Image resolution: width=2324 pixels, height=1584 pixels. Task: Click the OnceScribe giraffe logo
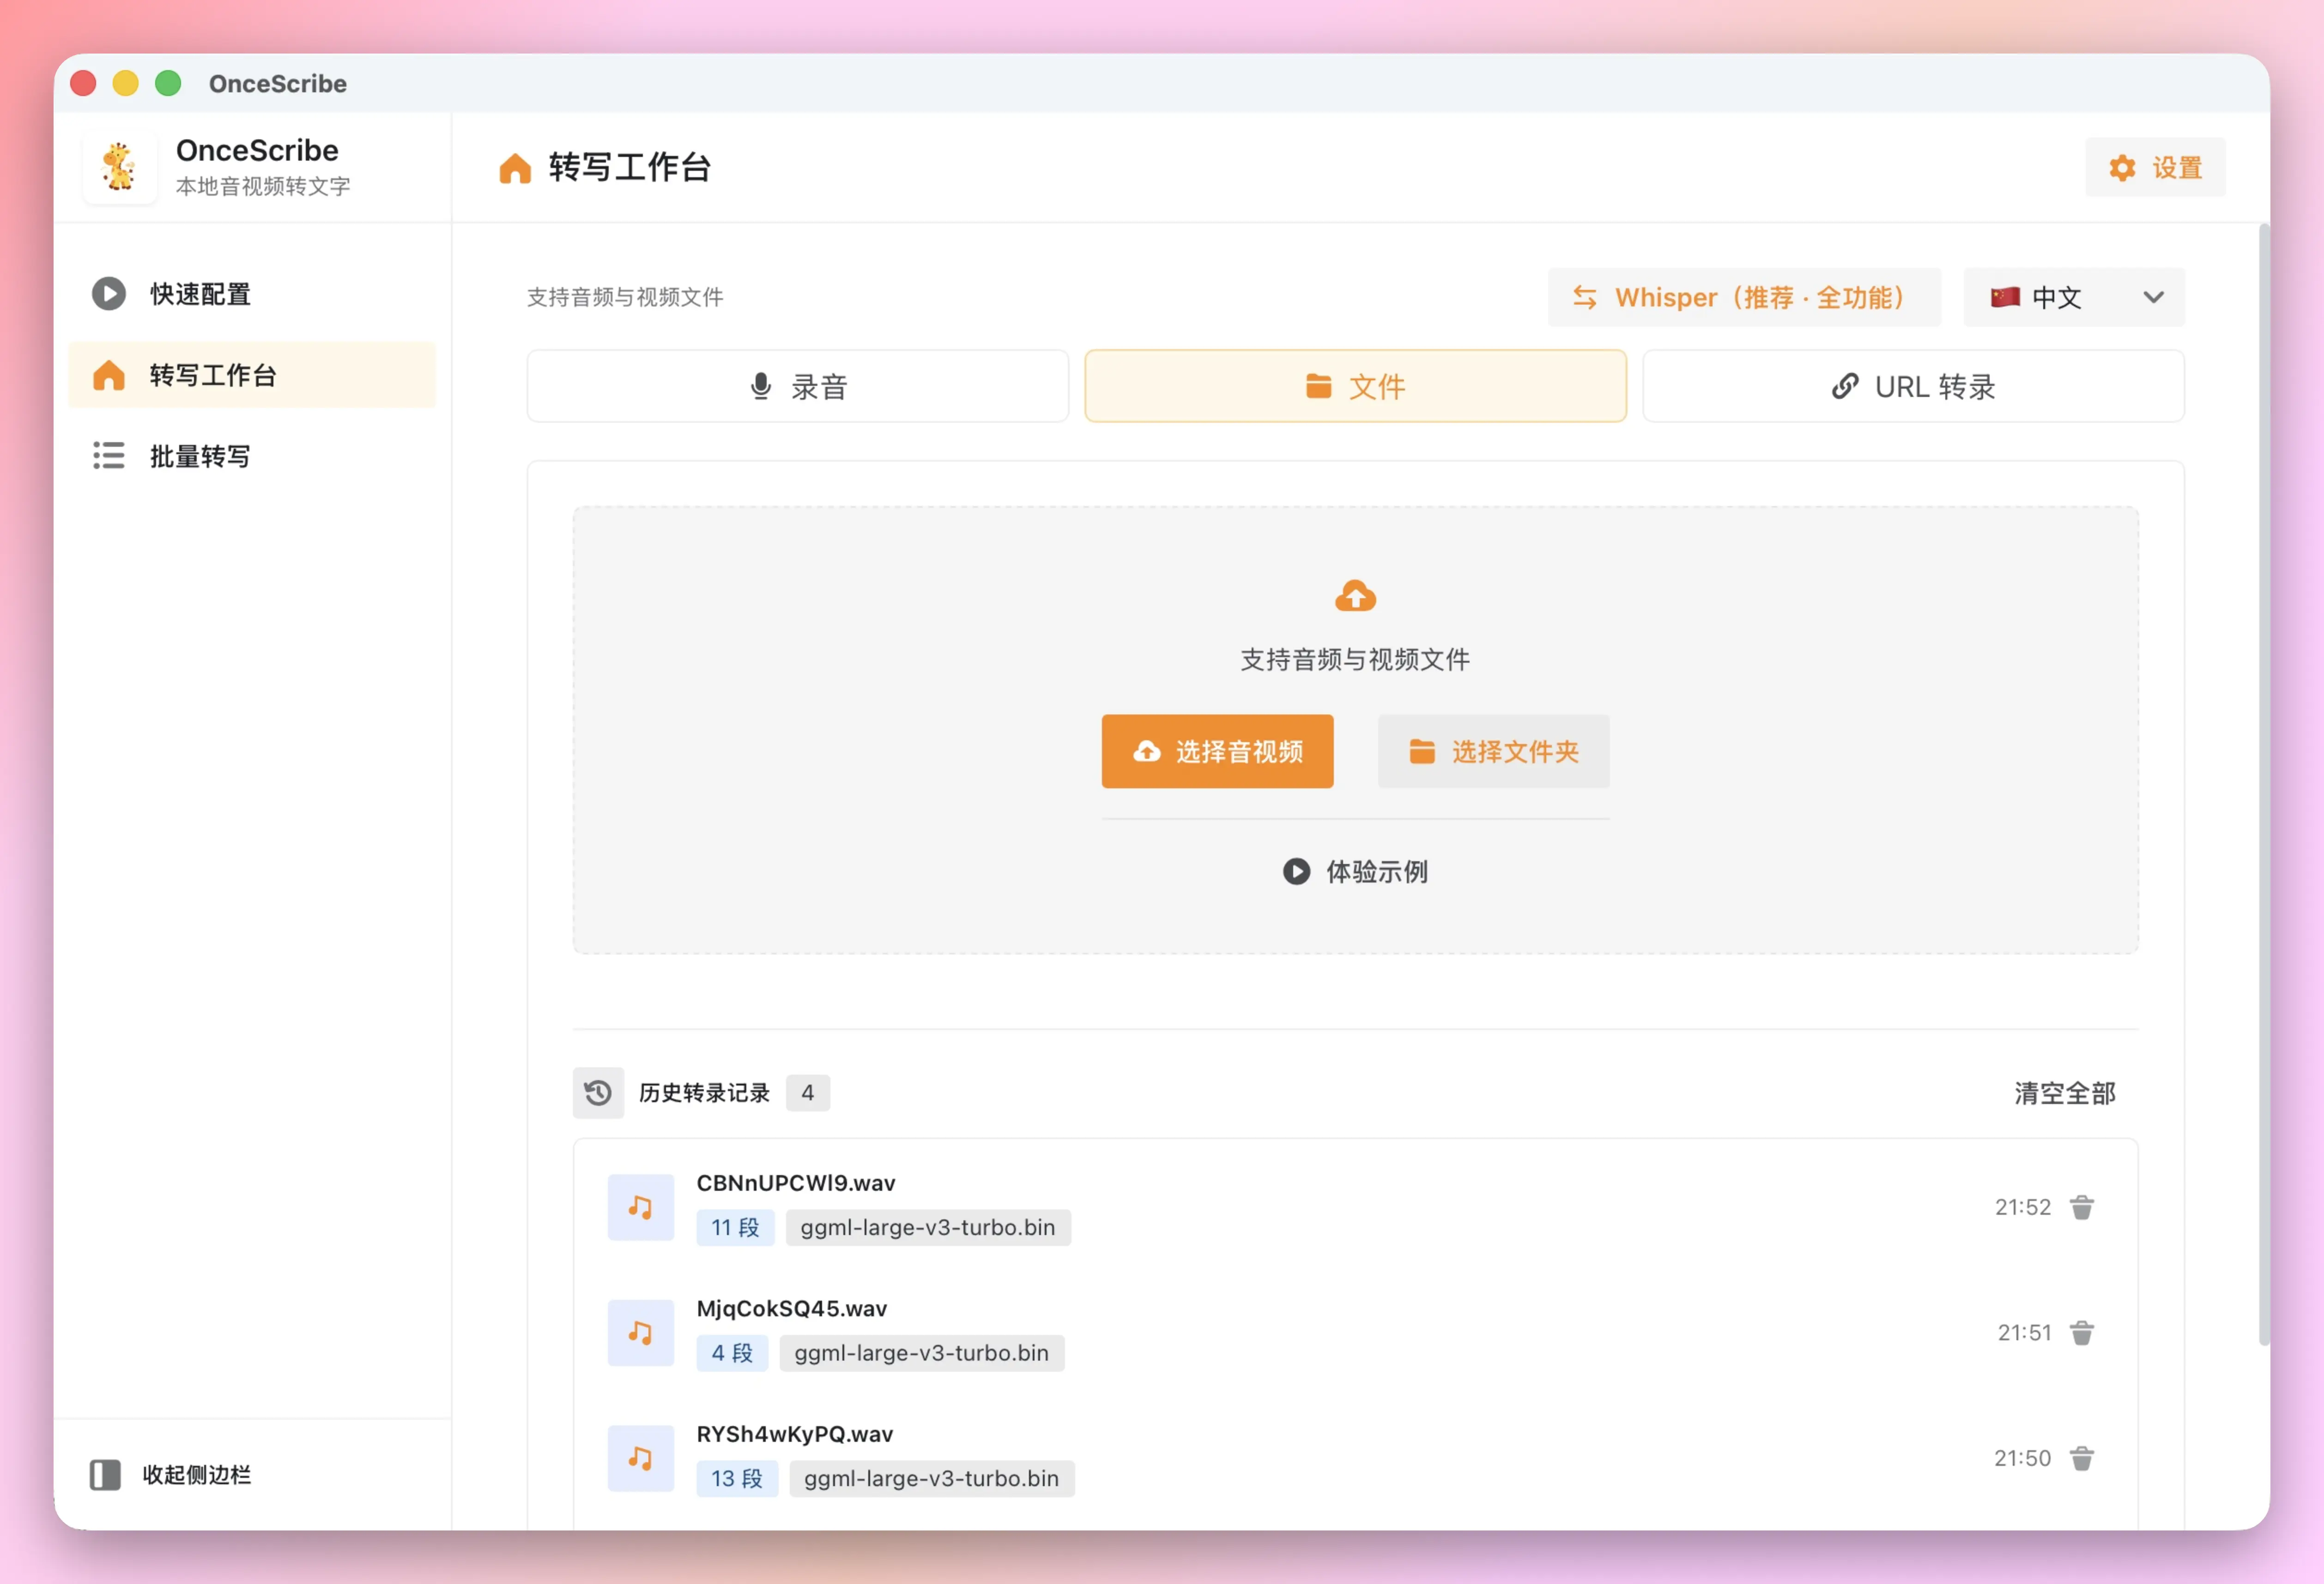[x=119, y=167]
